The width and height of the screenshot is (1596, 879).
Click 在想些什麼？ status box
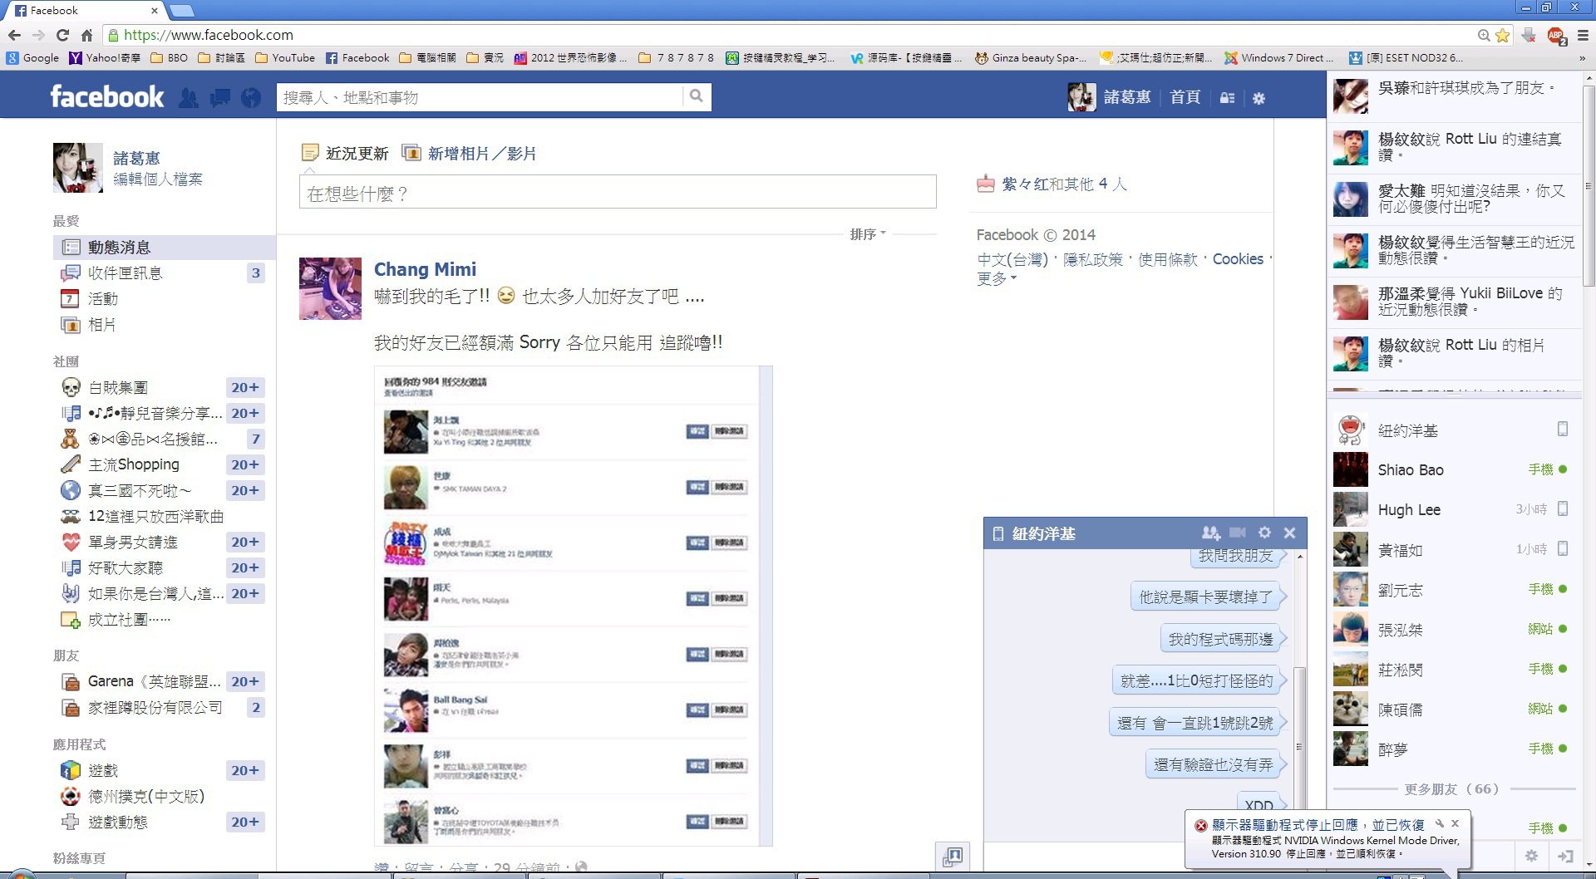(x=618, y=193)
